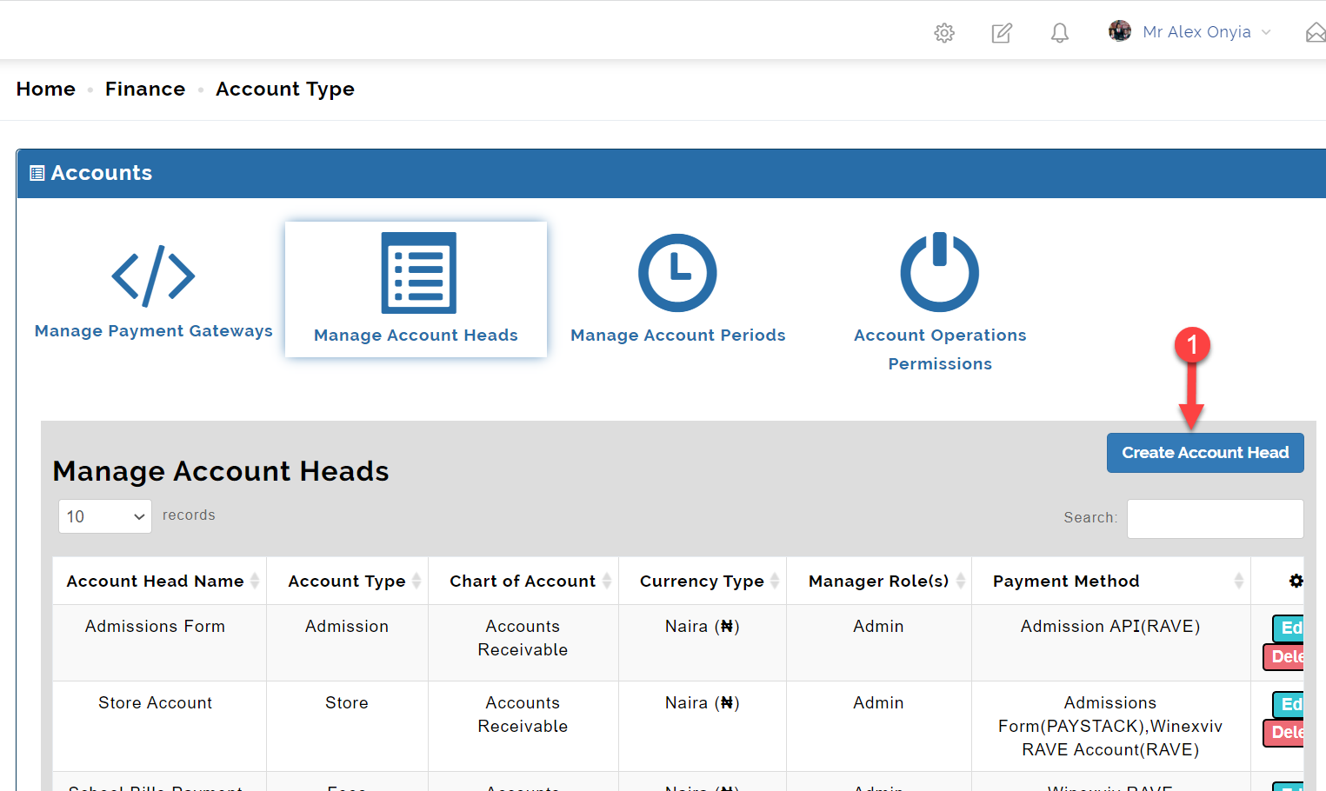Open notifications bell icon
Viewport: 1326px width, 791px height.
(1059, 33)
